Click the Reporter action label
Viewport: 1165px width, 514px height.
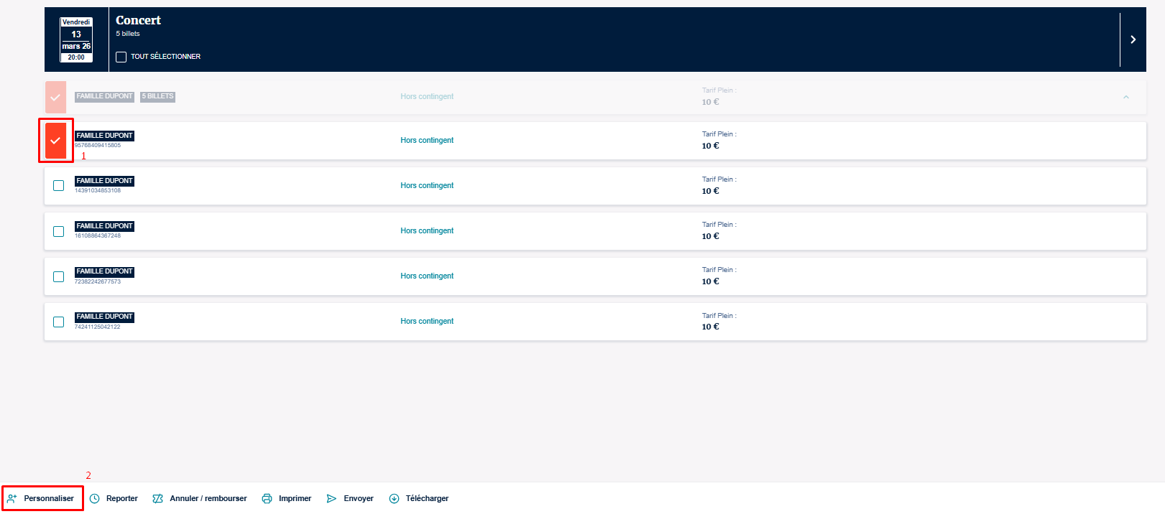tap(122, 498)
